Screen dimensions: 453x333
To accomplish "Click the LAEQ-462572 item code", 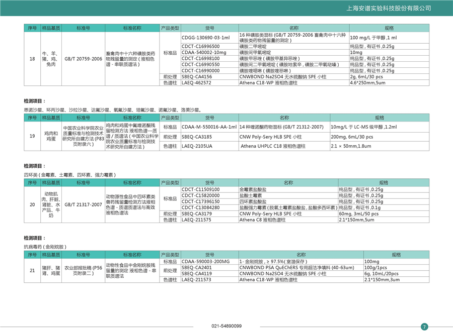I will (196, 83).
